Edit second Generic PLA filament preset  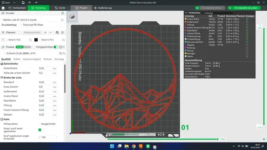point(63,40)
